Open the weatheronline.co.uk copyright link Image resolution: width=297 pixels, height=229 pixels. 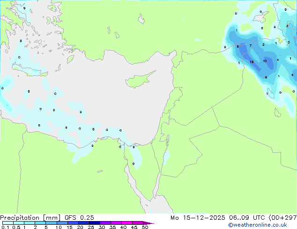258,225
